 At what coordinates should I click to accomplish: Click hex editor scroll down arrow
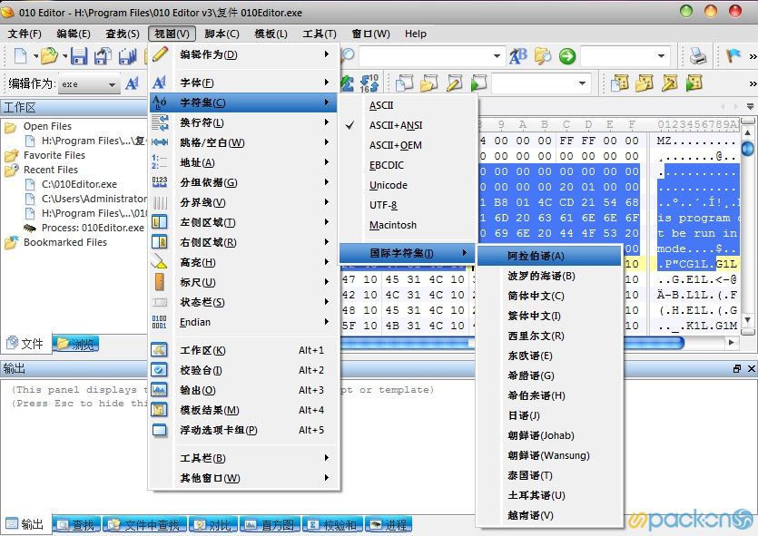[x=747, y=320]
